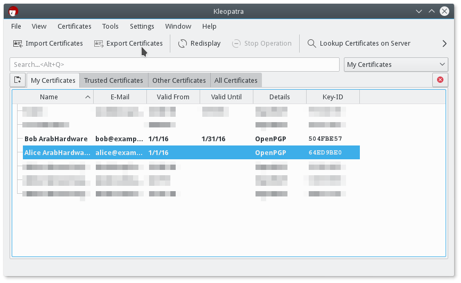
Task: Toggle the sort arrow on Name column
Action: [88, 97]
